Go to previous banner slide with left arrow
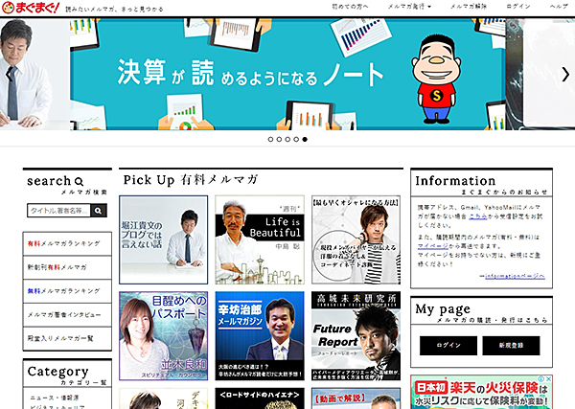 click(x=10, y=74)
